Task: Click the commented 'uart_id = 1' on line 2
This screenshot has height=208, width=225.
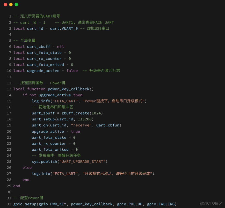Action: click(33, 23)
